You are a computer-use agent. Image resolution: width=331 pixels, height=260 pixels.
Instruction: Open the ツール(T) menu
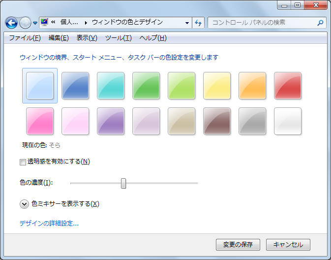point(118,38)
